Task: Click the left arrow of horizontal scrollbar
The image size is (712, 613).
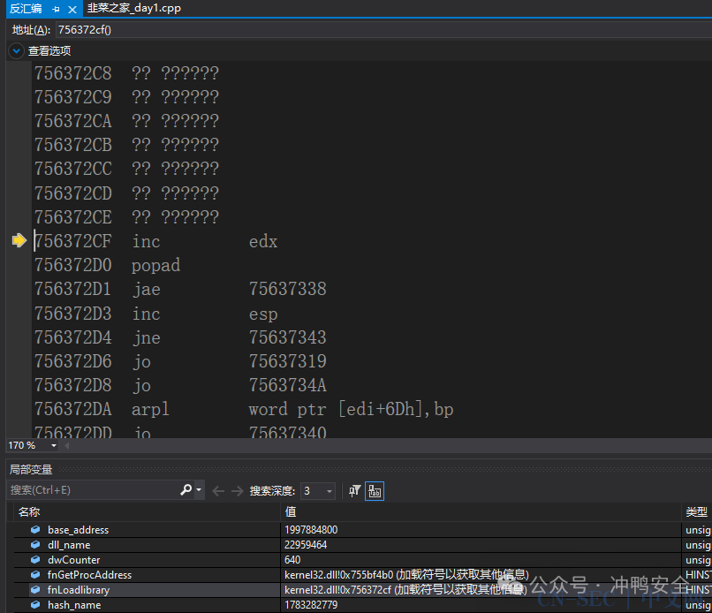Action: click(x=67, y=445)
